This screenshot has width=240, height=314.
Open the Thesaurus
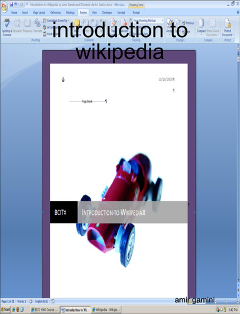click(x=27, y=26)
